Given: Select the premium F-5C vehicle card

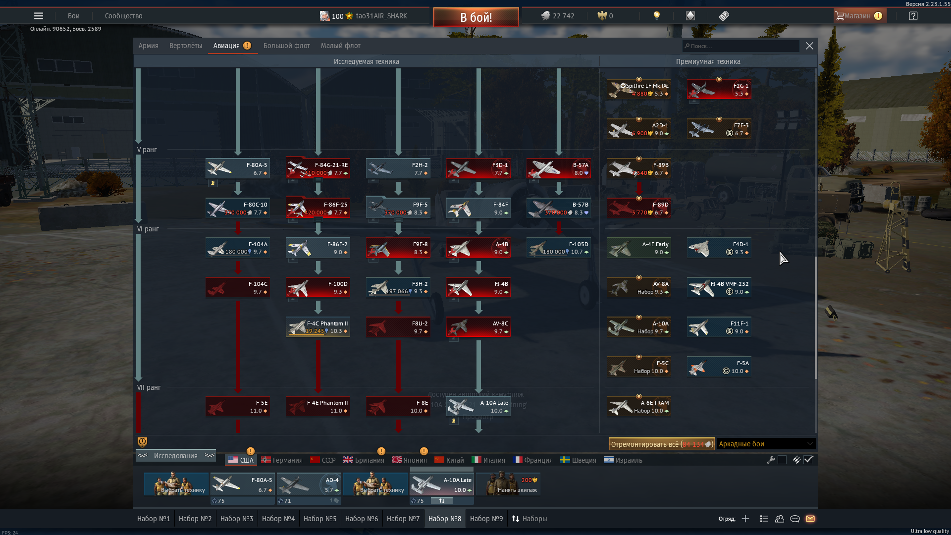Looking at the screenshot, I should tap(639, 367).
